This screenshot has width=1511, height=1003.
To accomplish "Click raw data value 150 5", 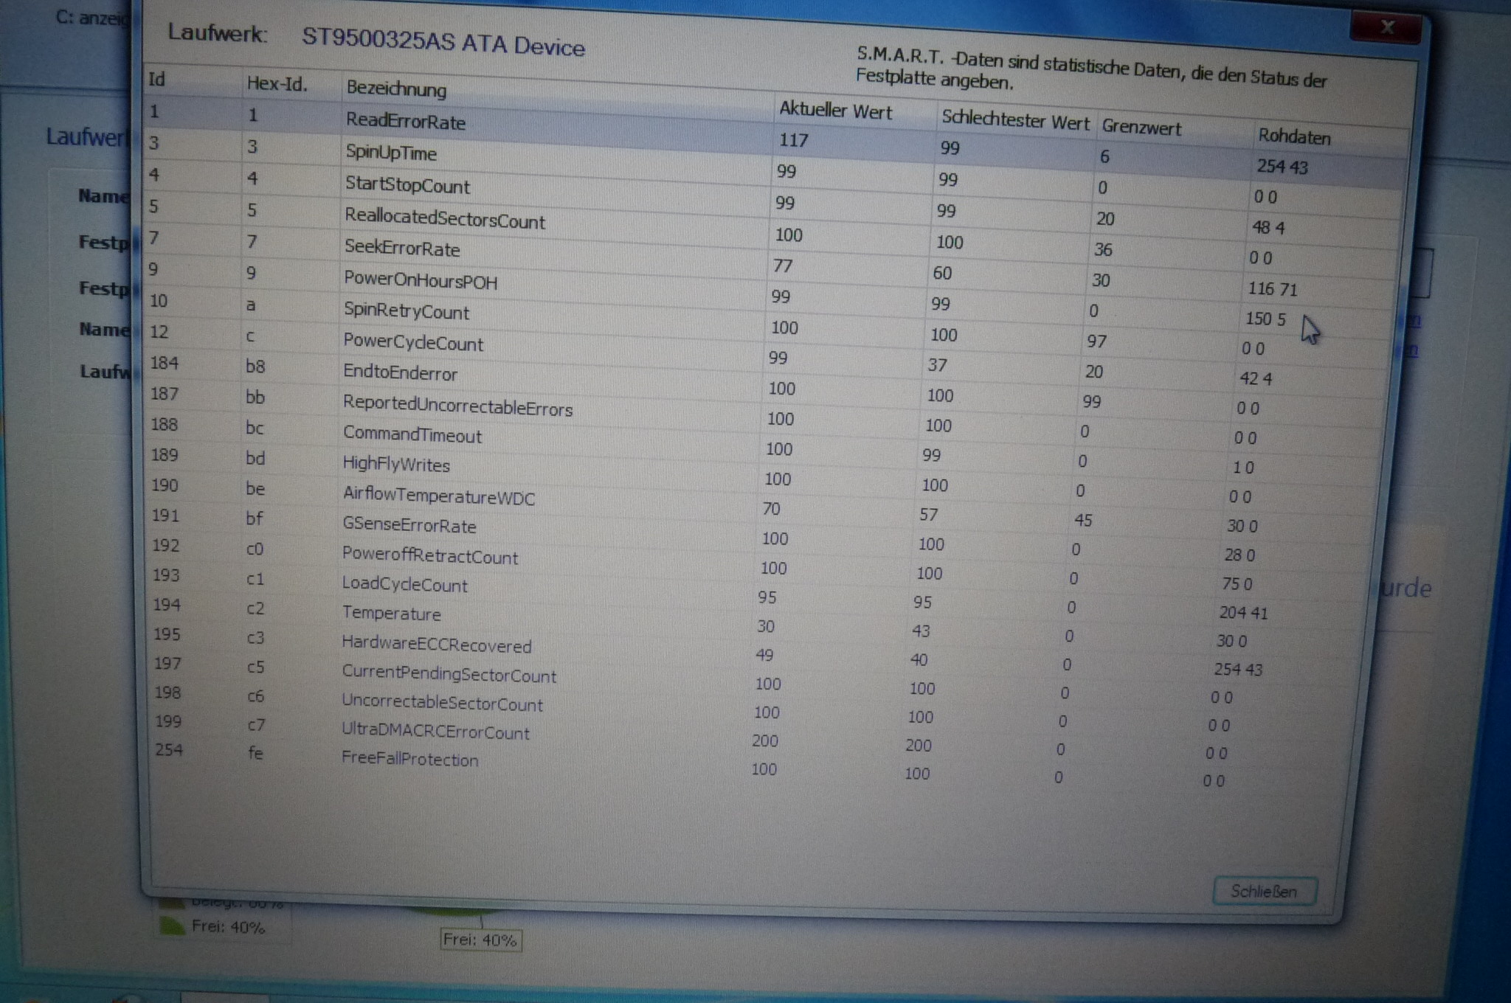I will pos(1265,319).
